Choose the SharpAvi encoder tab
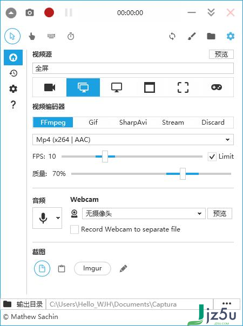 [x=133, y=122]
